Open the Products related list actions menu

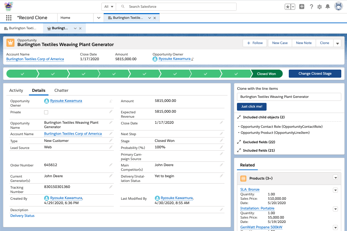tap(336, 178)
